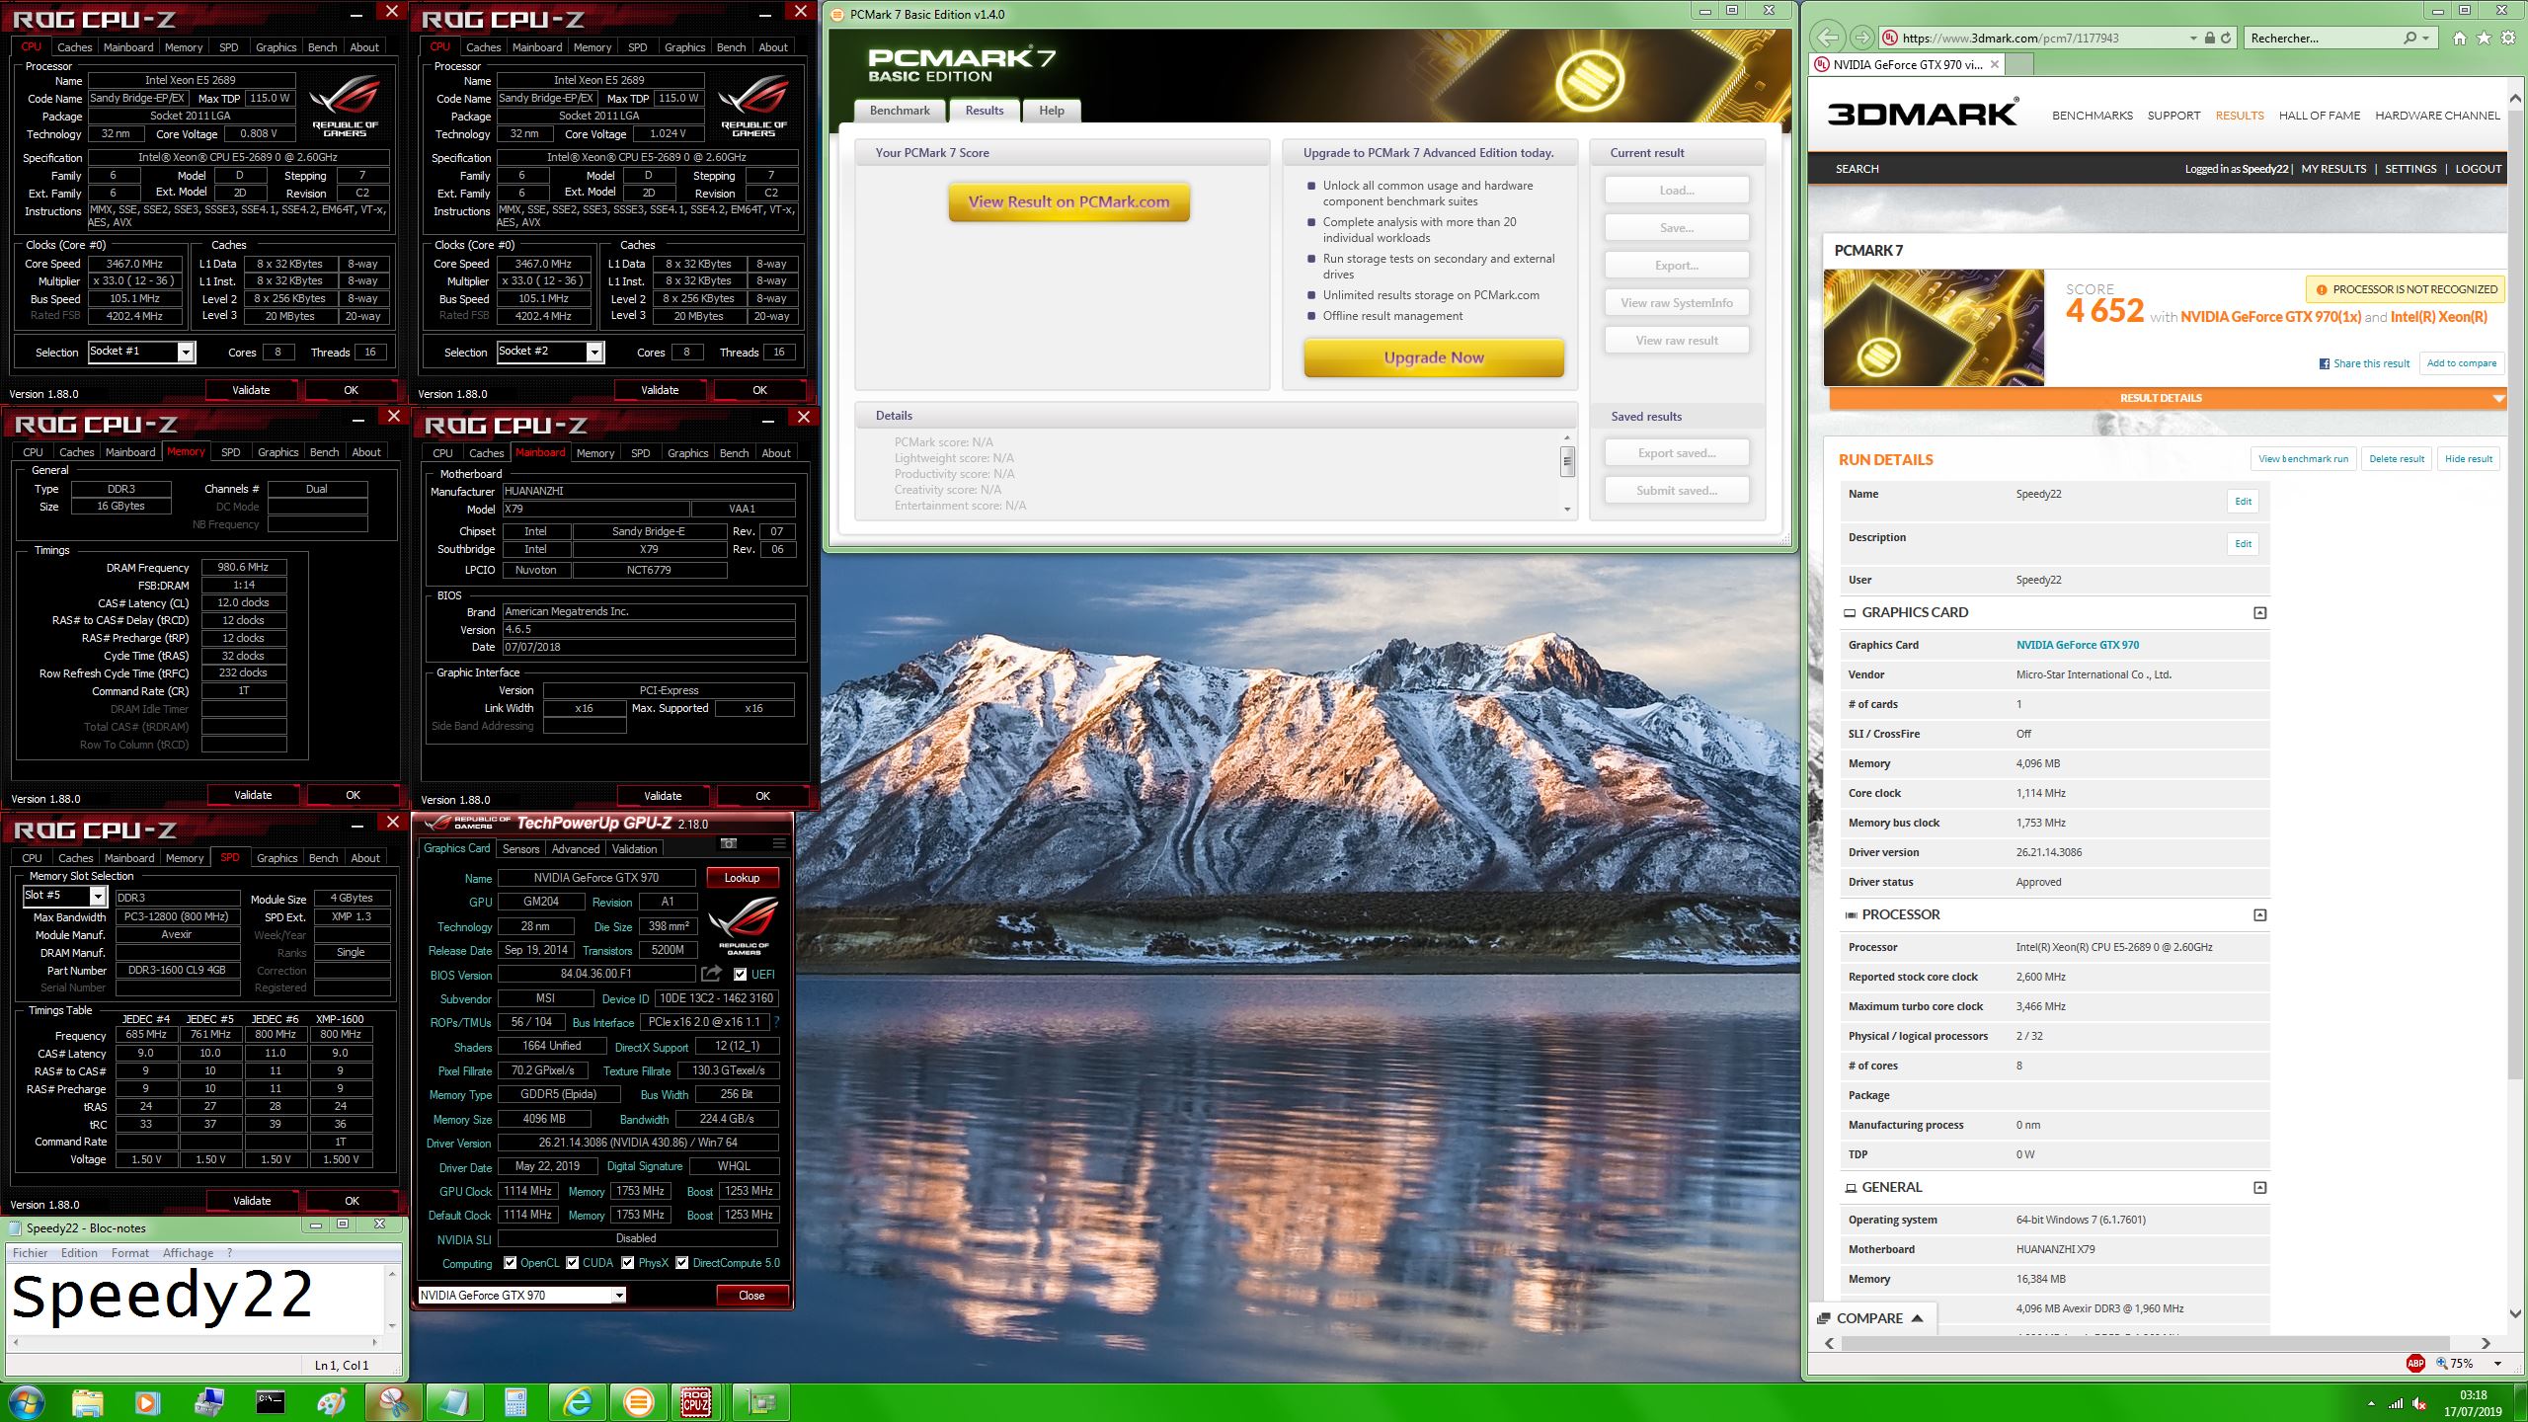
Task: Open browser tools gear icon
Action: tap(2508, 38)
